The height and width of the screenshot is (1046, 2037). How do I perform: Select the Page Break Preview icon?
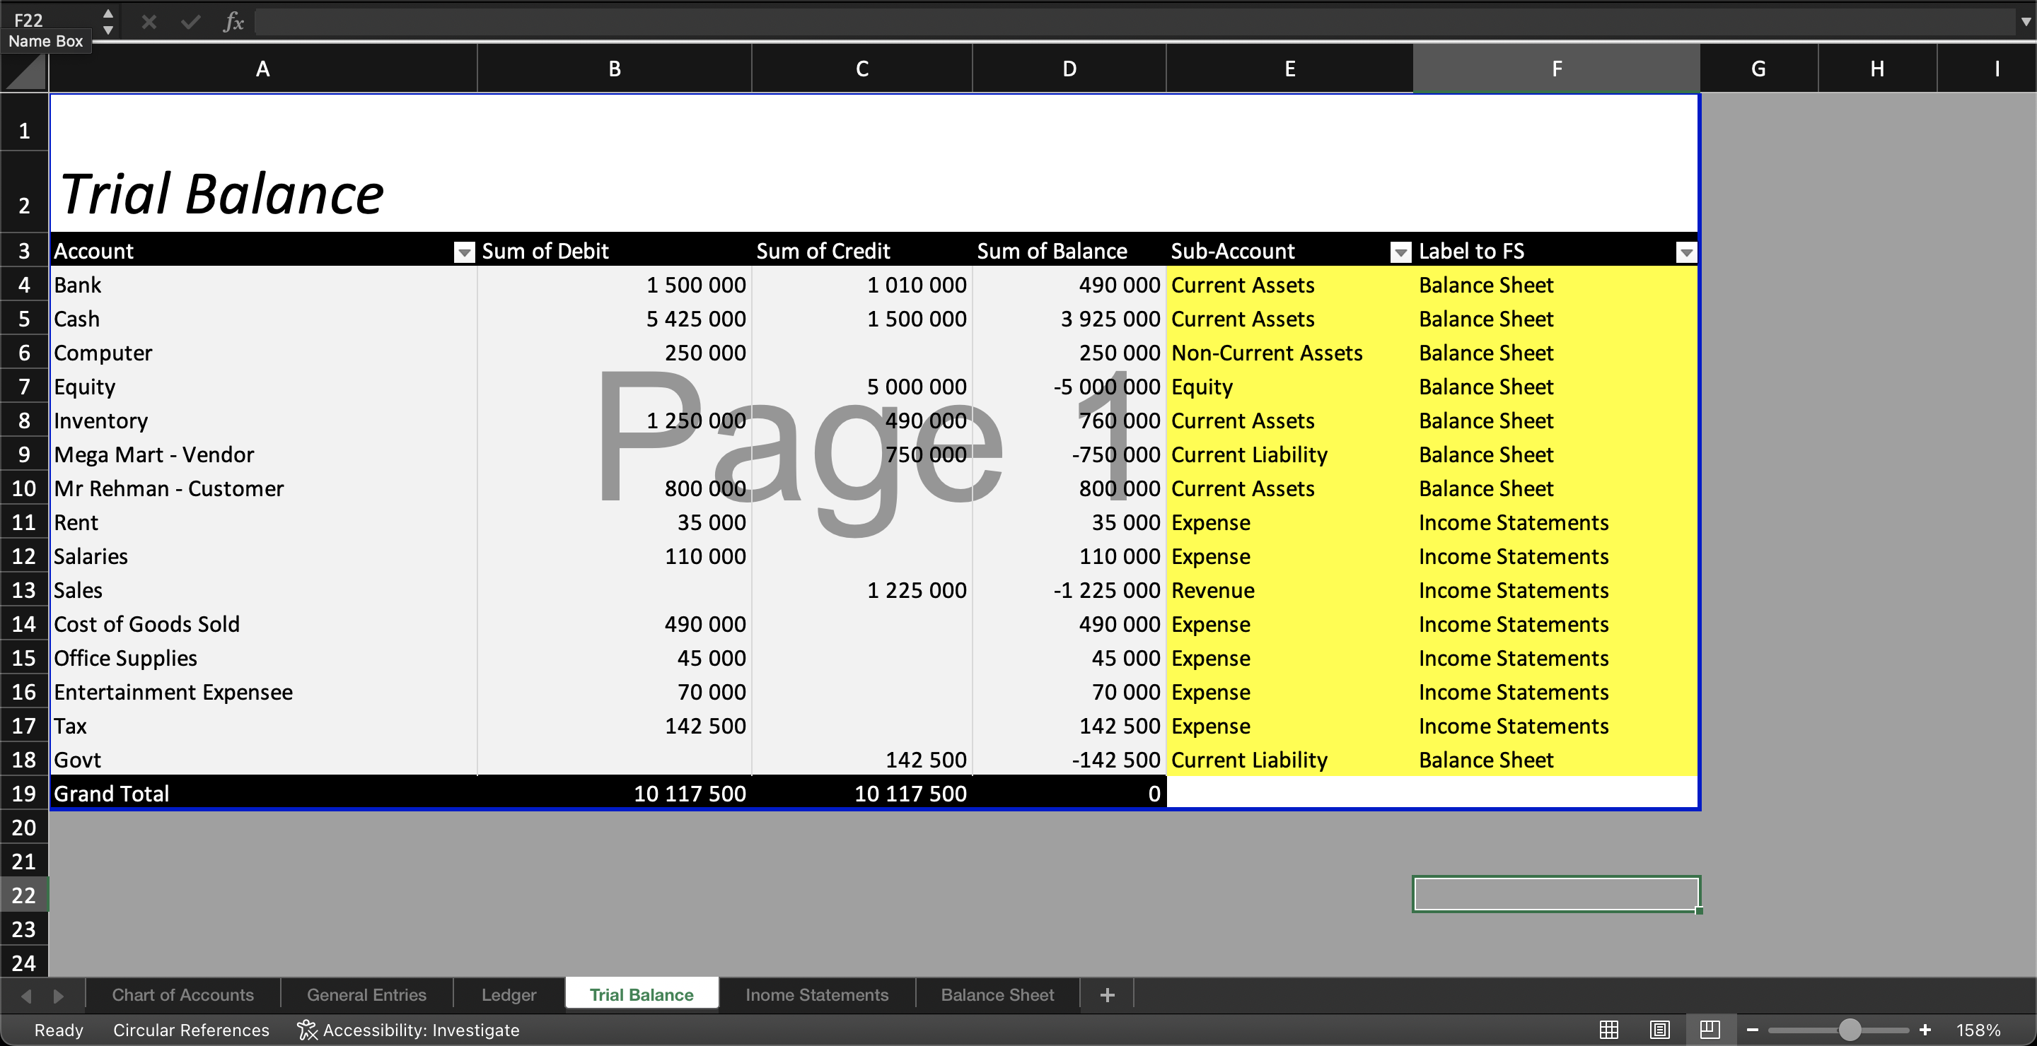click(1709, 1030)
